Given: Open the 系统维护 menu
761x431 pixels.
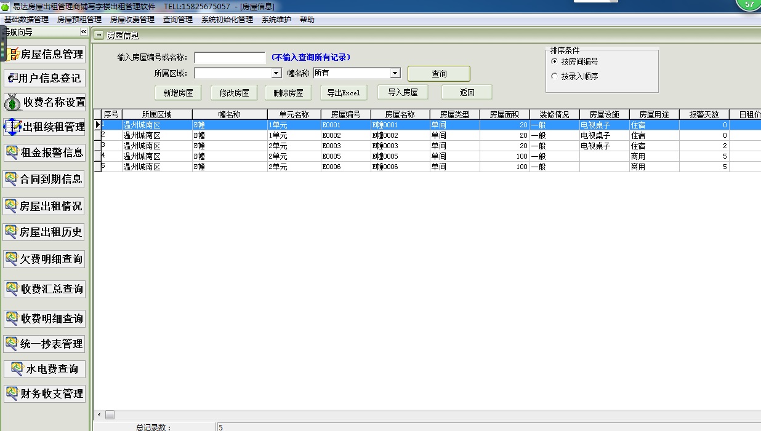Looking at the screenshot, I should (276, 20).
